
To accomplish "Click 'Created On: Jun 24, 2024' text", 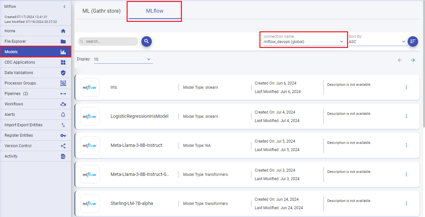I will click(x=277, y=199).
